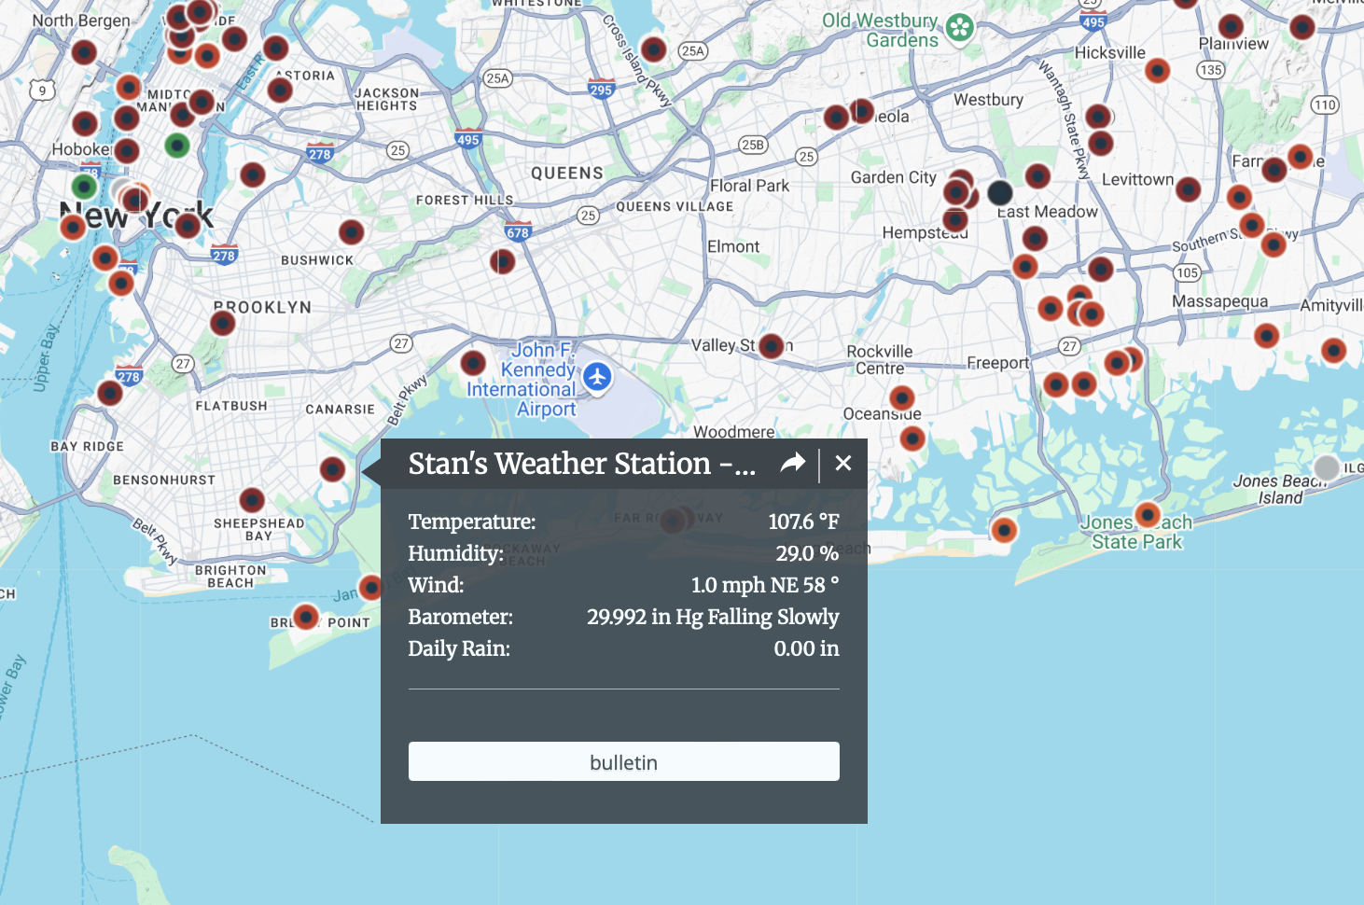Open the station marker at Breezy Point
The width and height of the screenshot is (1364, 905).
[306, 617]
